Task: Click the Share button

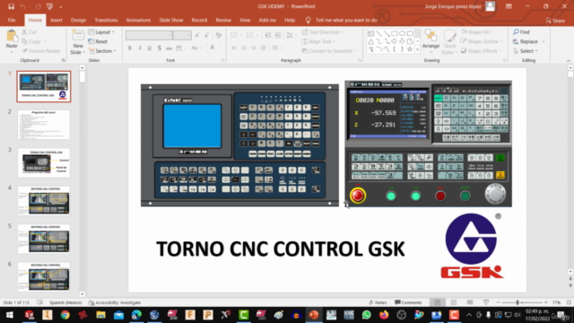Action: [555, 21]
